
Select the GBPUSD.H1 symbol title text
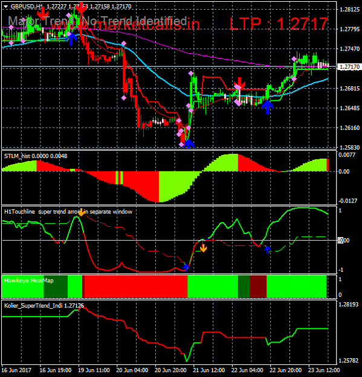[27, 7]
